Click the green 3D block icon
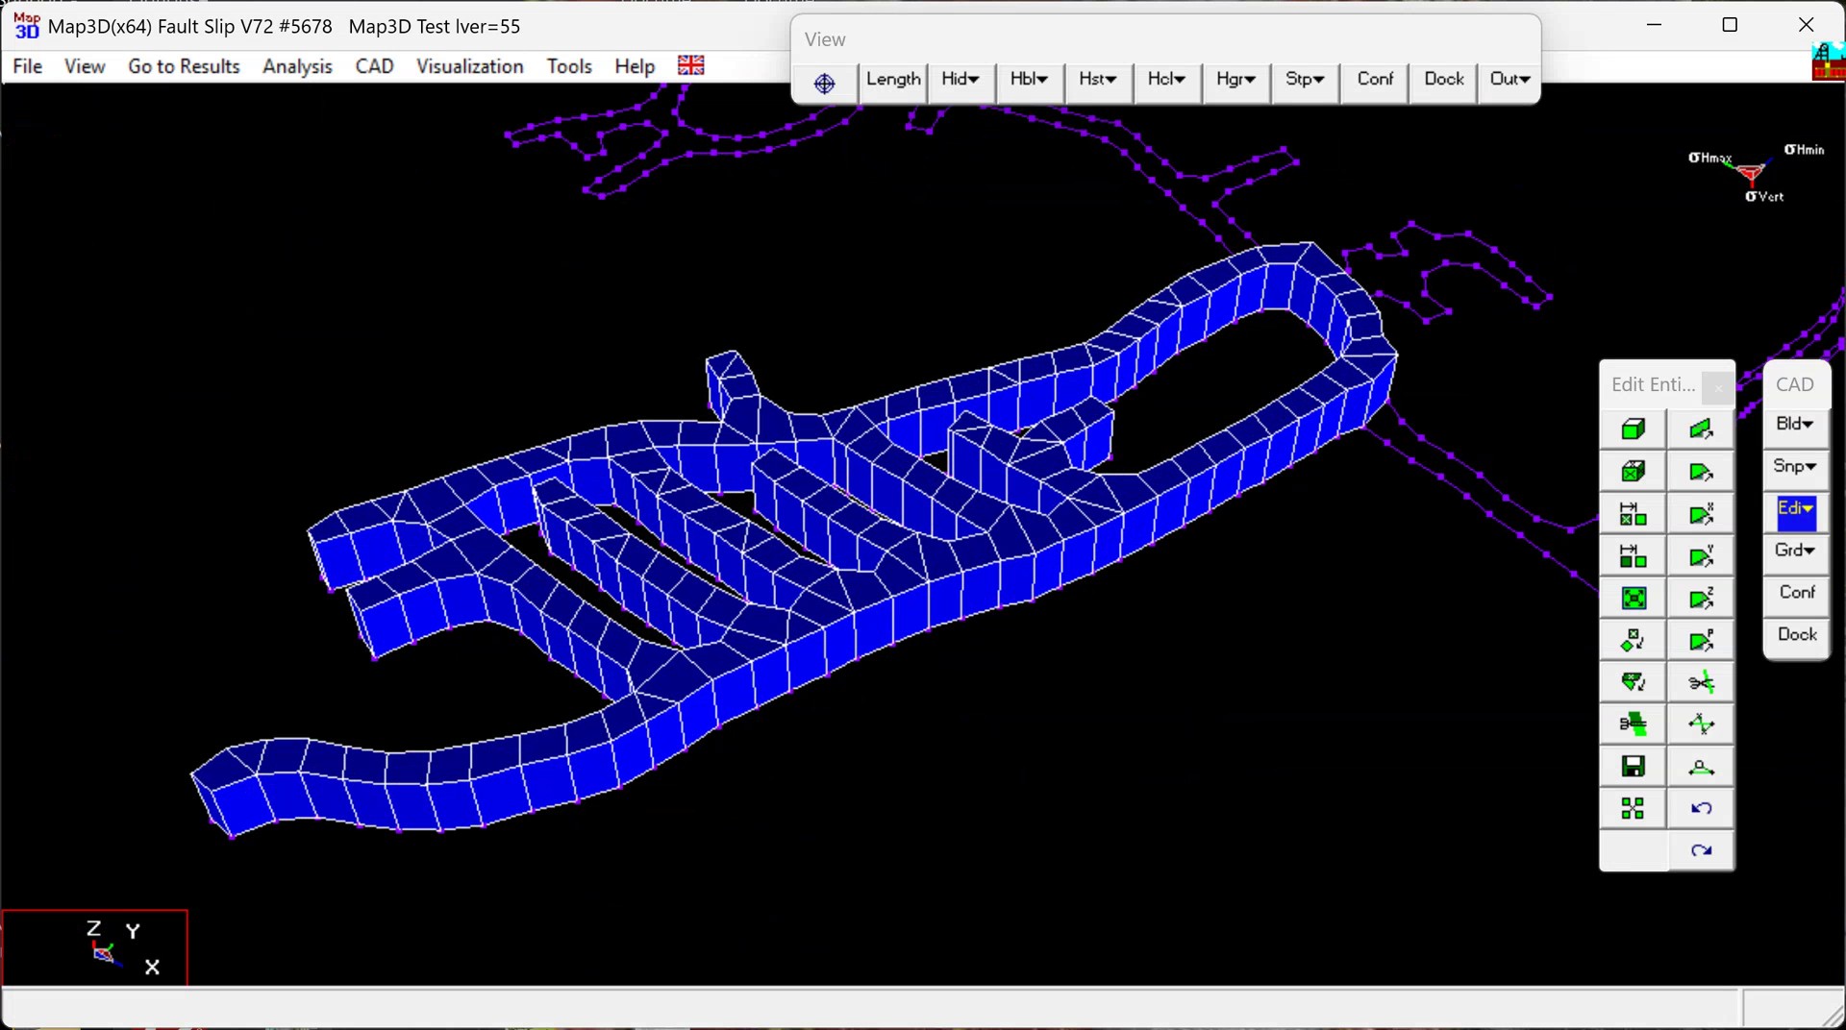 click(x=1633, y=429)
